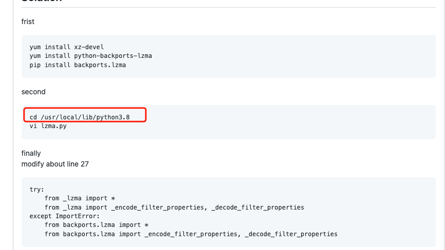Click 'python3.8' in the highlighted path
The image size is (445, 250).
tap(113, 117)
